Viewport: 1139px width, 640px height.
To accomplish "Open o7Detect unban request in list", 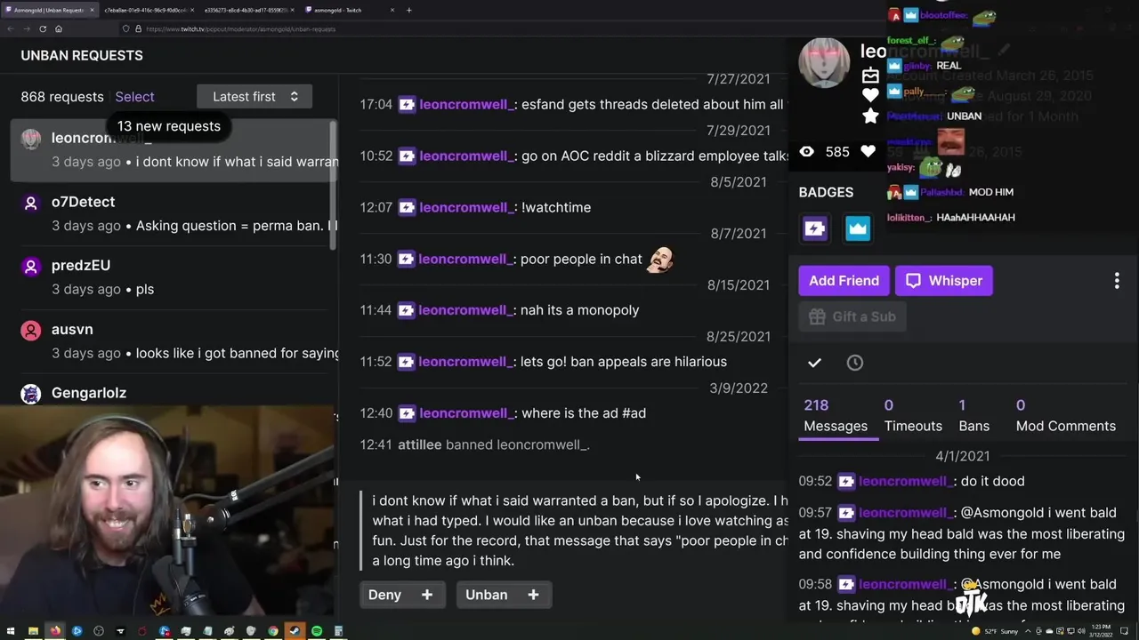I will tap(174, 213).
